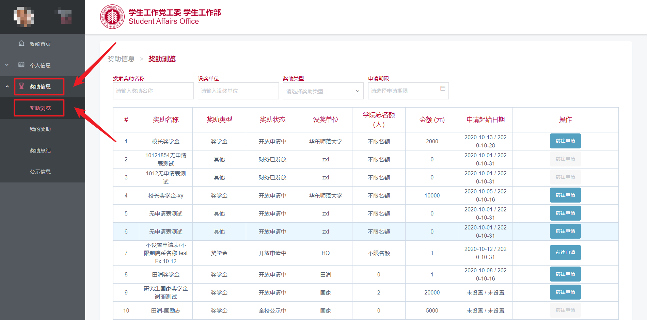The image size is (647, 320).
Task: Click 前往申请 for 校长奖学金-xy row
Action: point(565,195)
